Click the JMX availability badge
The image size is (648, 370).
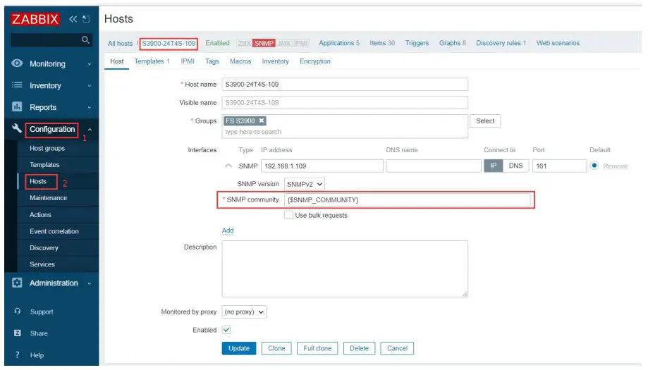[x=284, y=43]
